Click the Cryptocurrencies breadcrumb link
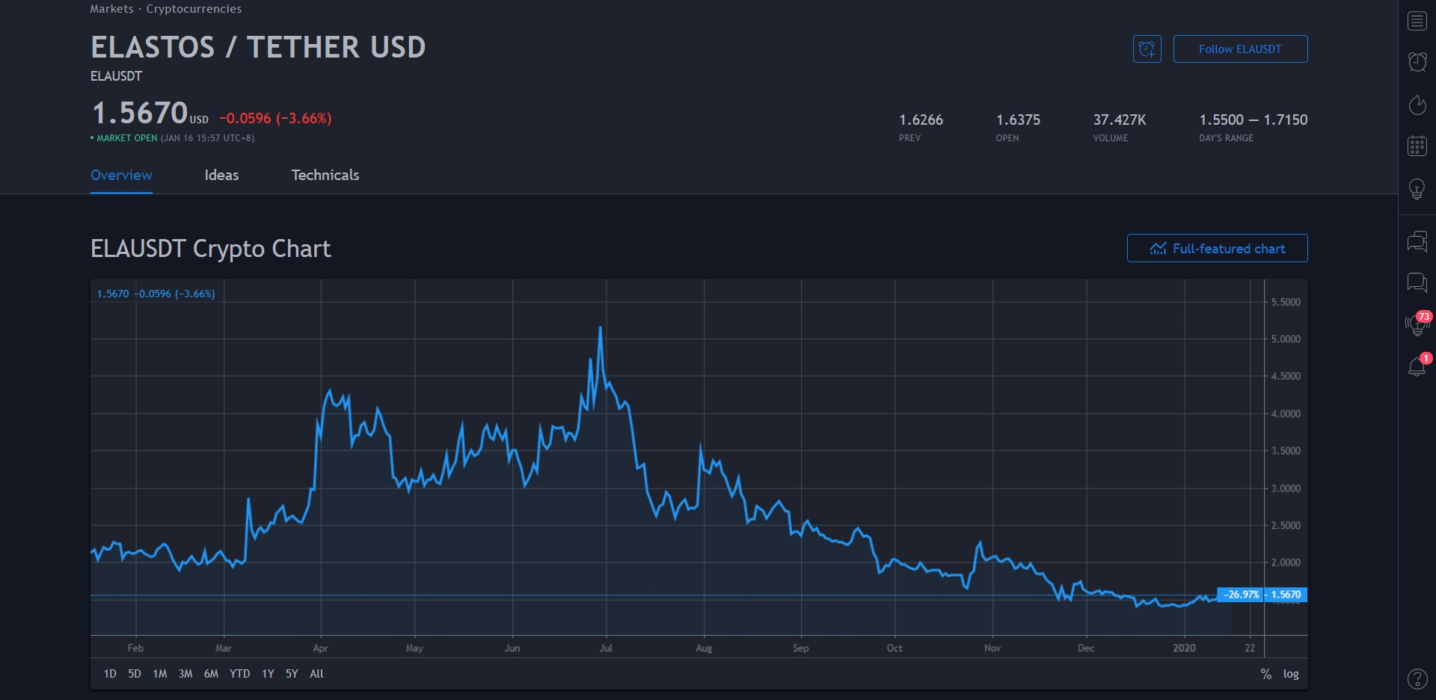The height and width of the screenshot is (700, 1436). pos(194,9)
